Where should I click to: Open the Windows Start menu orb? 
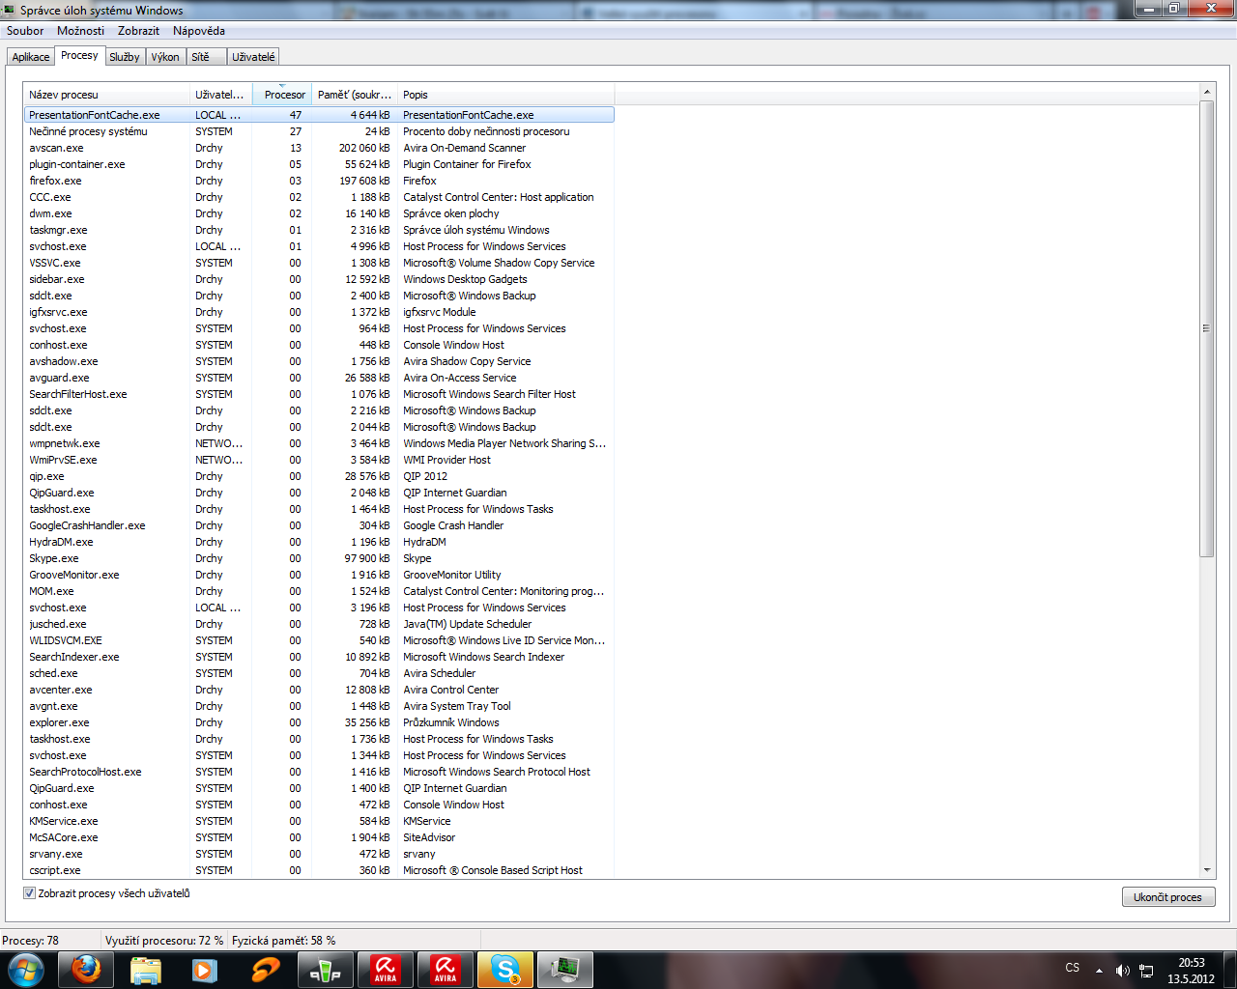[26, 970]
